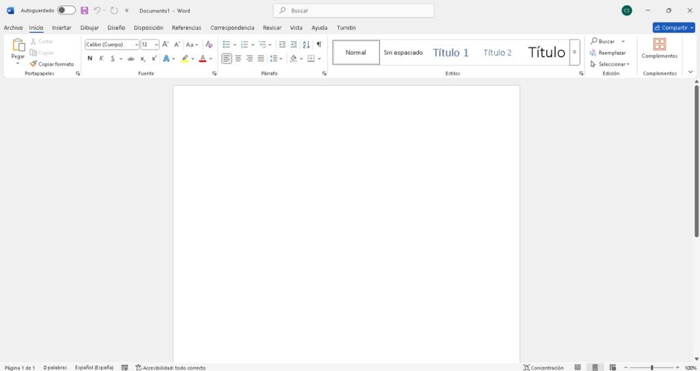700x371 pixels.
Task: Switch to the Referencias tab
Action: (187, 28)
